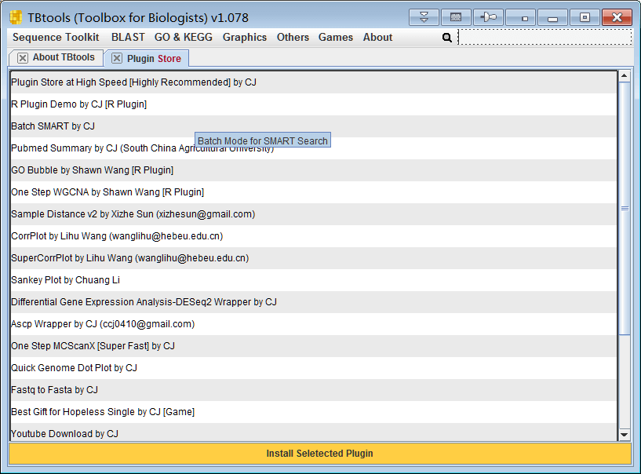The height and width of the screenshot is (474, 641).
Task: Open the BLAST menu
Action: (128, 37)
